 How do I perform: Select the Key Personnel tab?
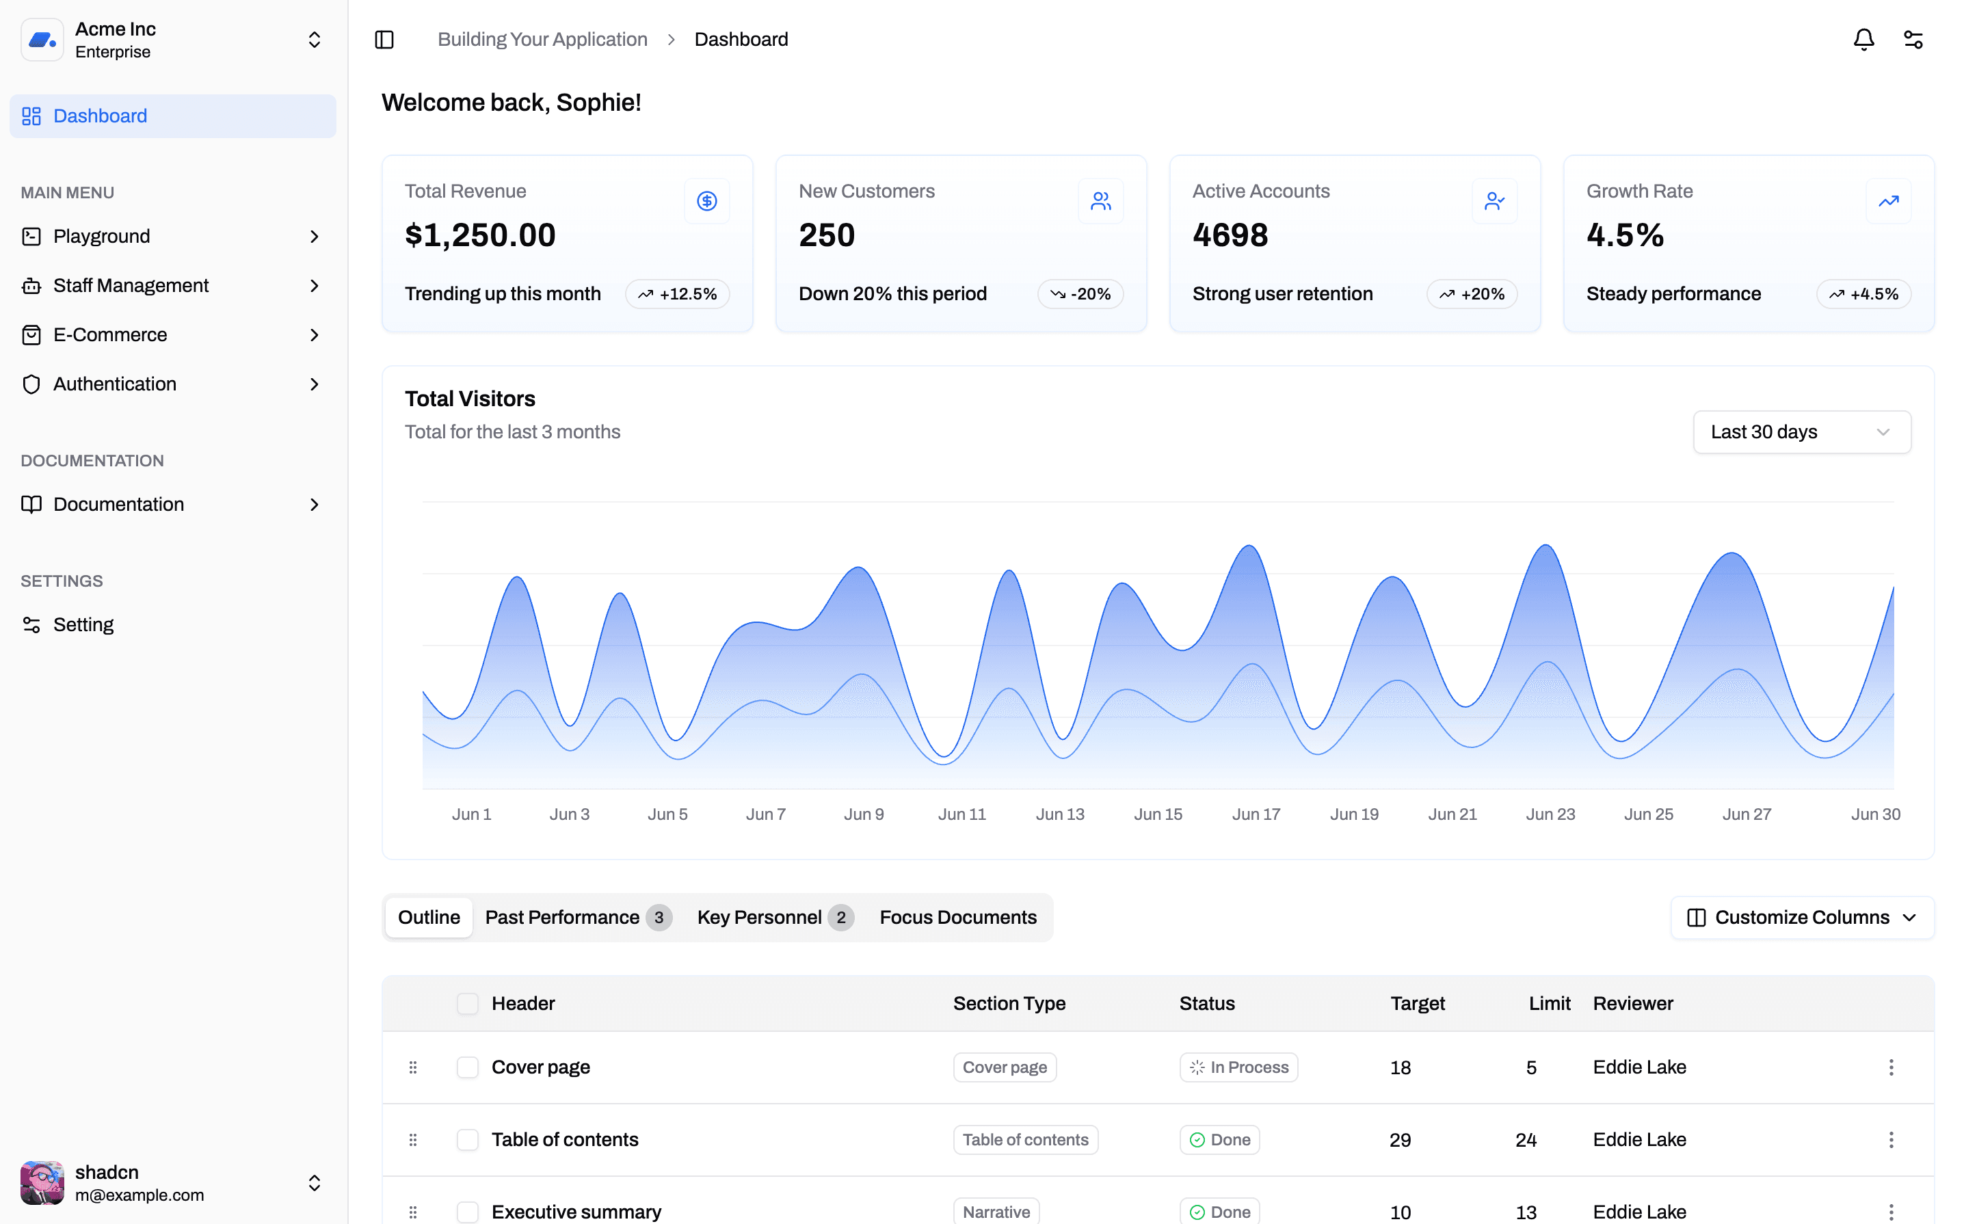(x=774, y=917)
